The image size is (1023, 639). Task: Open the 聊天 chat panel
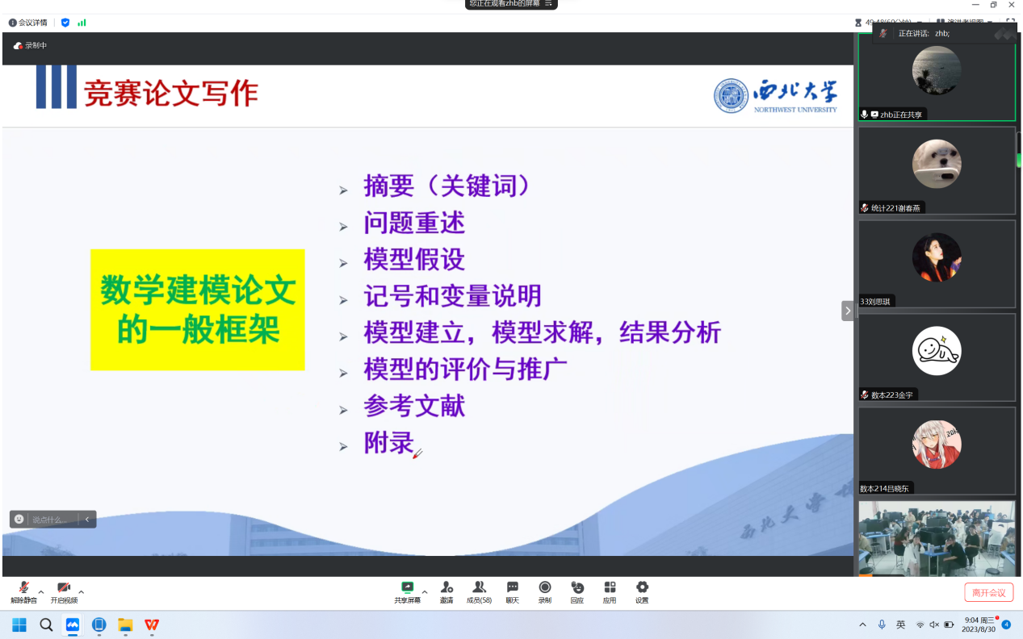[512, 591]
